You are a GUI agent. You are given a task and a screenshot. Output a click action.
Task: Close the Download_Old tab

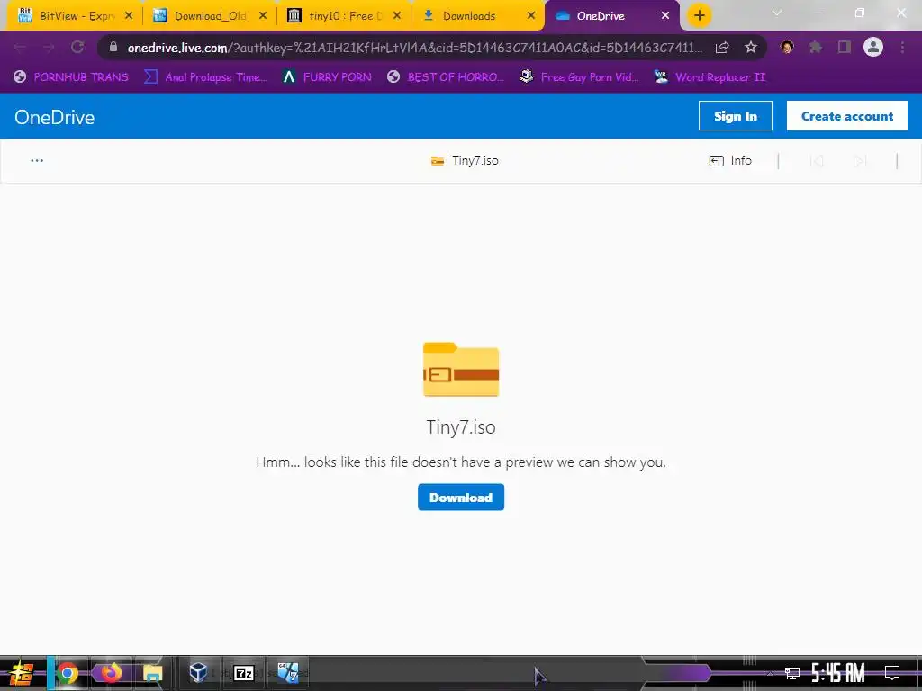(263, 16)
